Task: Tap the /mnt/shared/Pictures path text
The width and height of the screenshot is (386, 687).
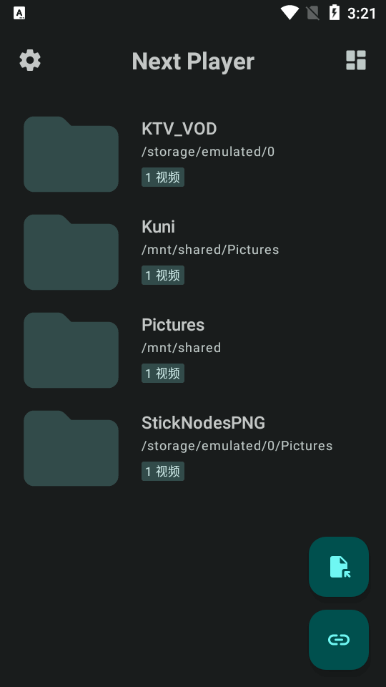Action: (210, 250)
